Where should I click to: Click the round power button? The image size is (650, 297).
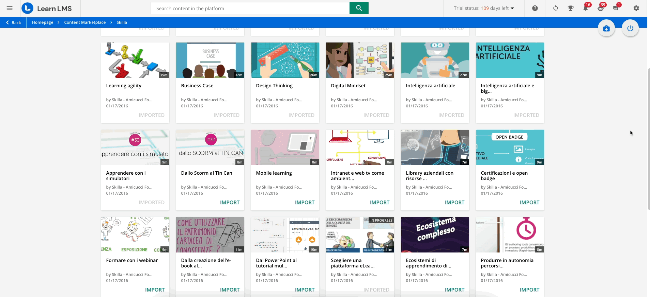[x=630, y=29]
